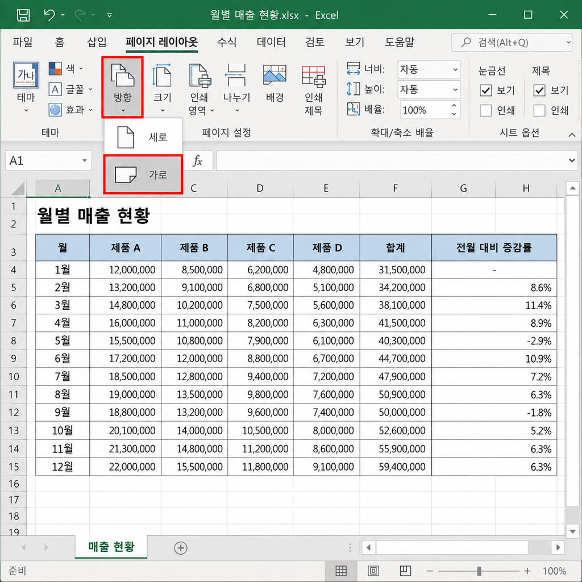Click the 합계 header cell
This screenshot has height=582, width=582.
click(396, 248)
